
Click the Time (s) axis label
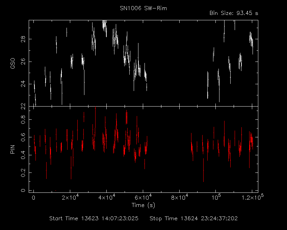[x=143, y=205]
